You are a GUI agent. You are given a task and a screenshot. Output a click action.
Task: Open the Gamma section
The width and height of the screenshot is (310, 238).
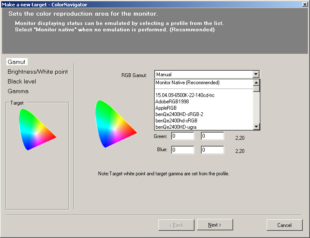pyautogui.click(x=18, y=91)
